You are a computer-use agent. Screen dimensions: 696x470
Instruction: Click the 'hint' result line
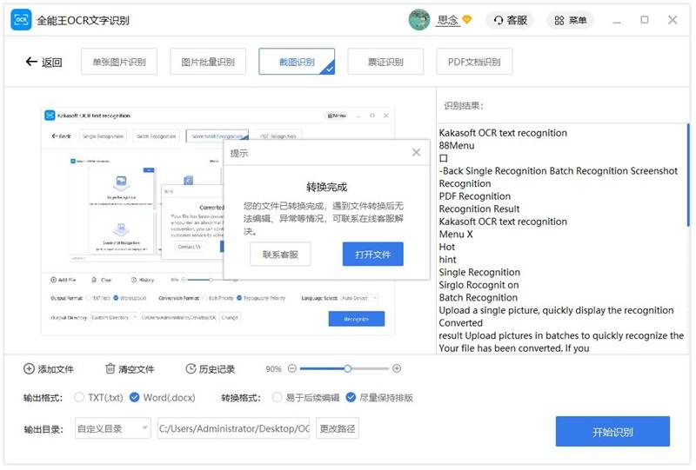[447, 260]
